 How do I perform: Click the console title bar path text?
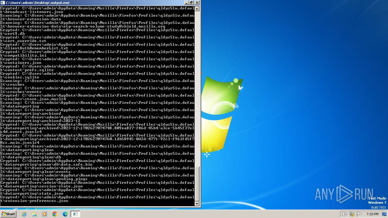pyautogui.click(x=38, y=3)
